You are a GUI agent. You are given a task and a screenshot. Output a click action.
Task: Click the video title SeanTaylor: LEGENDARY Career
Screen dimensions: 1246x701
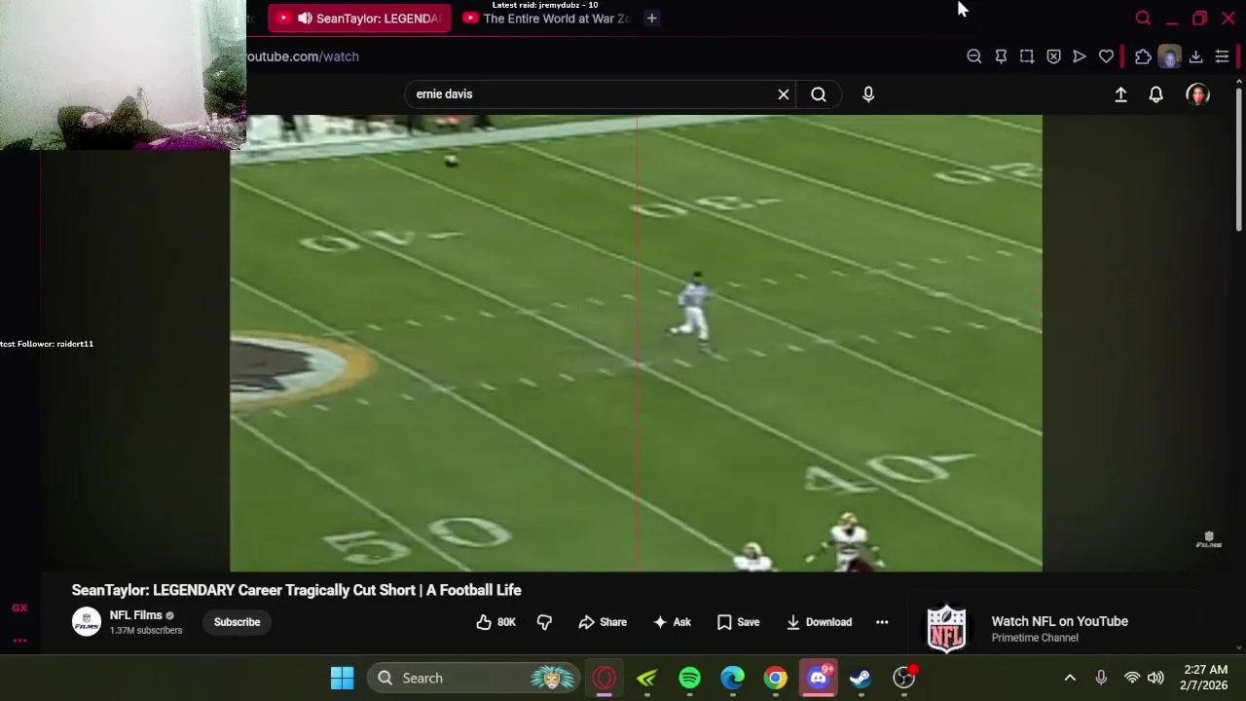click(296, 590)
